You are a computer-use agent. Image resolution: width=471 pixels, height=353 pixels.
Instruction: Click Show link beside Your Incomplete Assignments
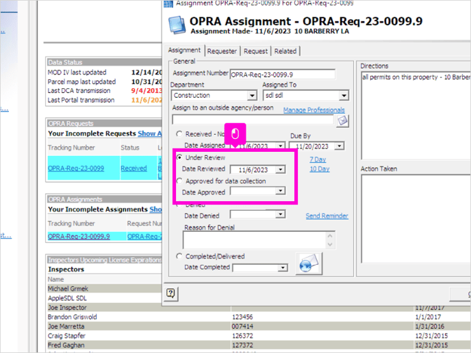pos(155,209)
